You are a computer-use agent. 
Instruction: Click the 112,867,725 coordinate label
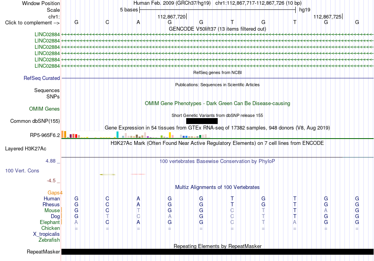coord(328,17)
